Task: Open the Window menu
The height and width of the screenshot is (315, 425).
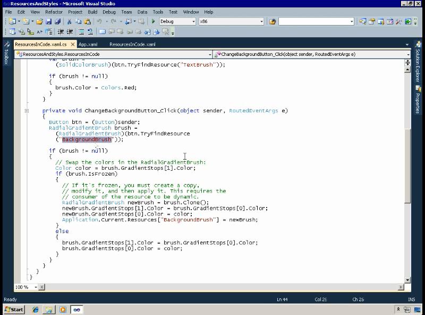Action: (x=191, y=12)
